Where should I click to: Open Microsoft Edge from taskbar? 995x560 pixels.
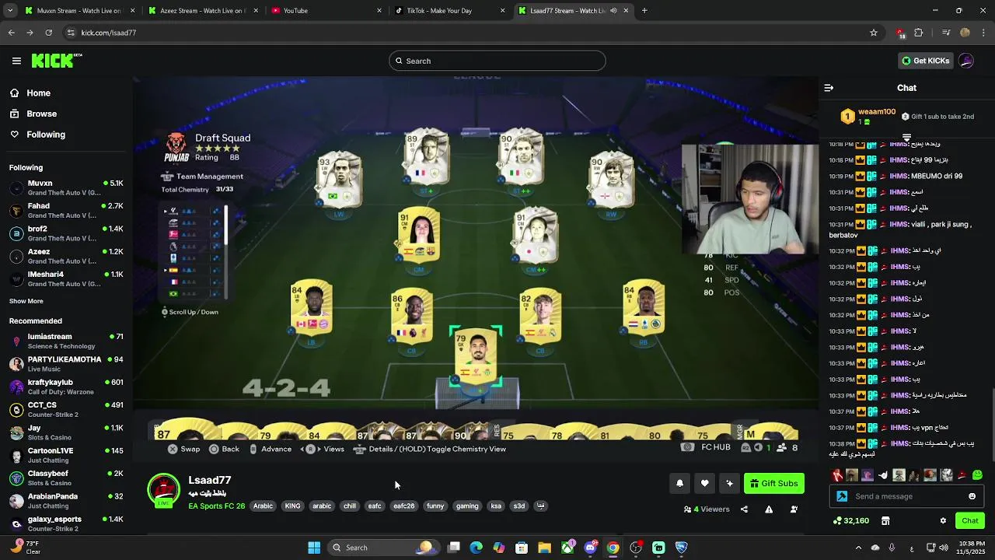tap(477, 548)
